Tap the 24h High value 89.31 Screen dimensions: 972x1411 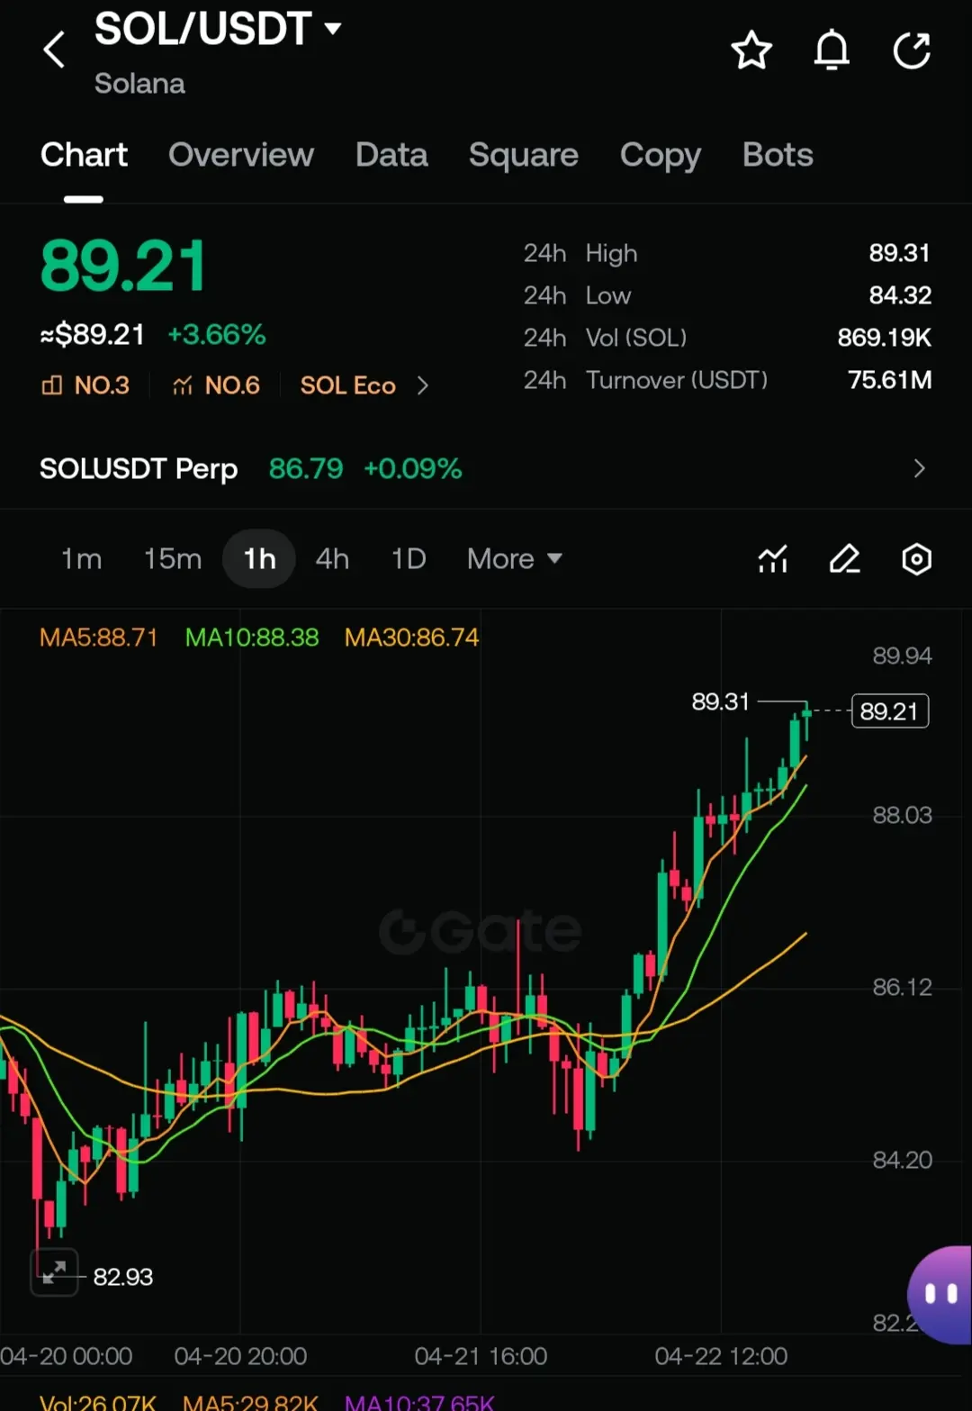[899, 253]
